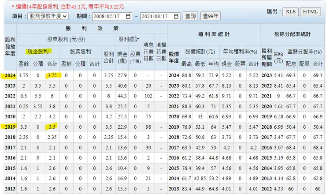Click the 88.3 highest price value
This screenshot has width=326, height=194.
(186, 106)
